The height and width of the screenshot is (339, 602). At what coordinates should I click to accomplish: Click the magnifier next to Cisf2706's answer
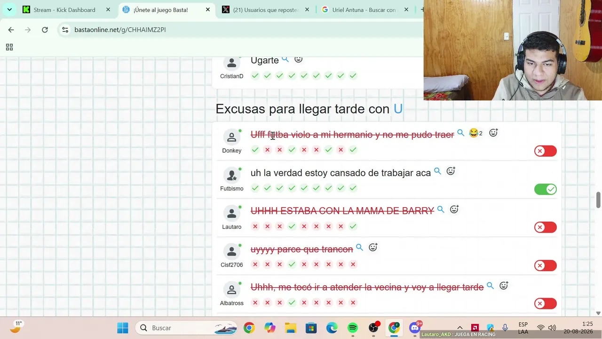(x=359, y=248)
